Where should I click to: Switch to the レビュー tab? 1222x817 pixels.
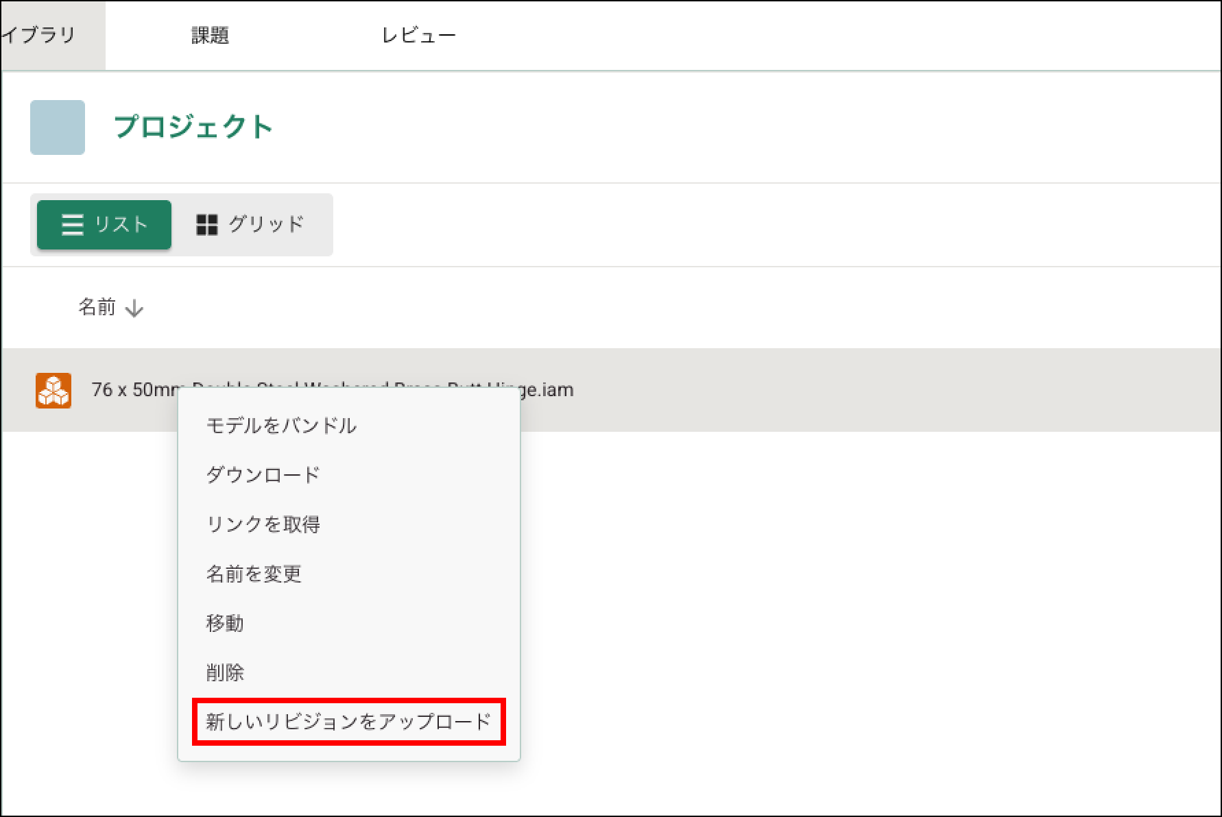(x=418, y=36)
